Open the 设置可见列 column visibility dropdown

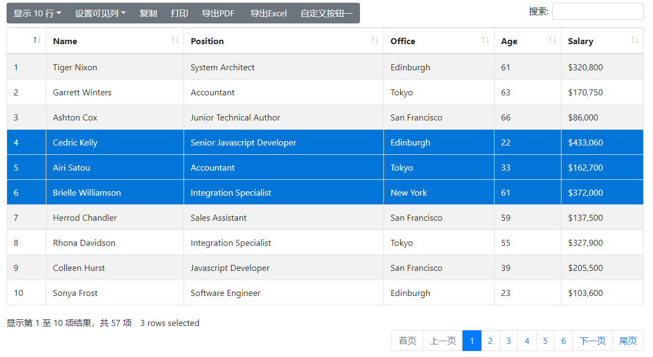pos(100,13)
